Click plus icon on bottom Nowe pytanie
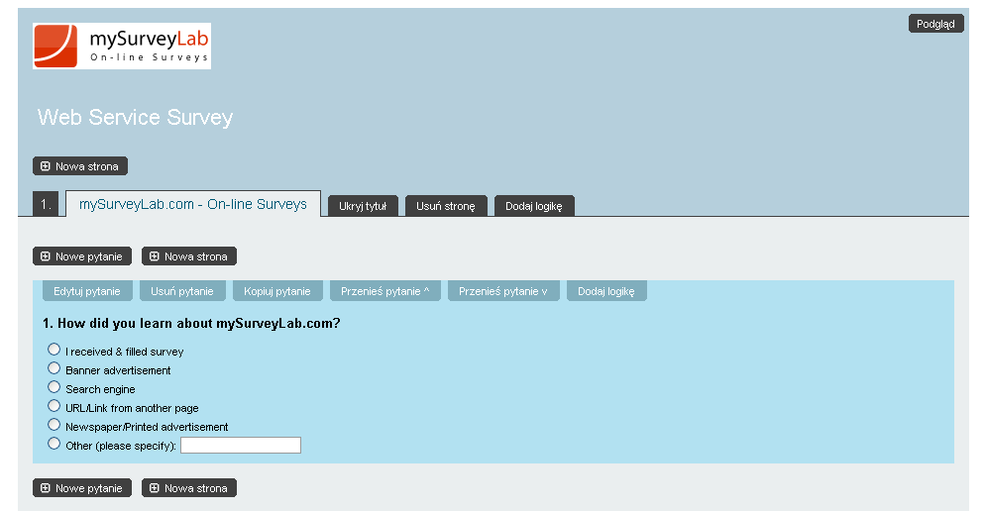The image size is (986, 511). (46, 488)
